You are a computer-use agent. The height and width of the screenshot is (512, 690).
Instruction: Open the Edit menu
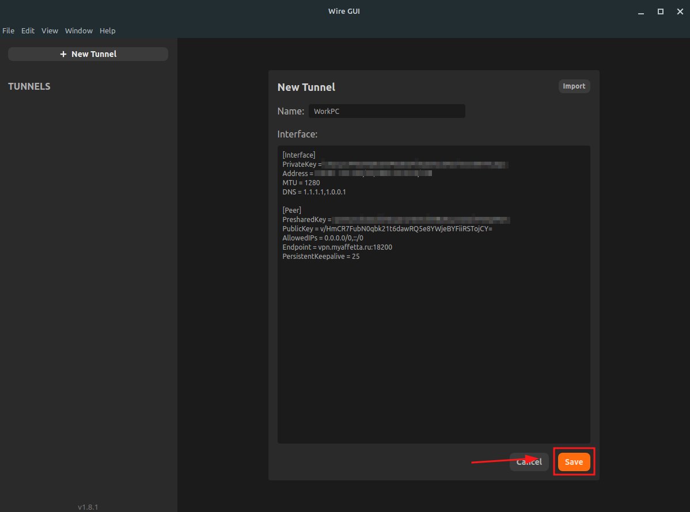(28, 30)
